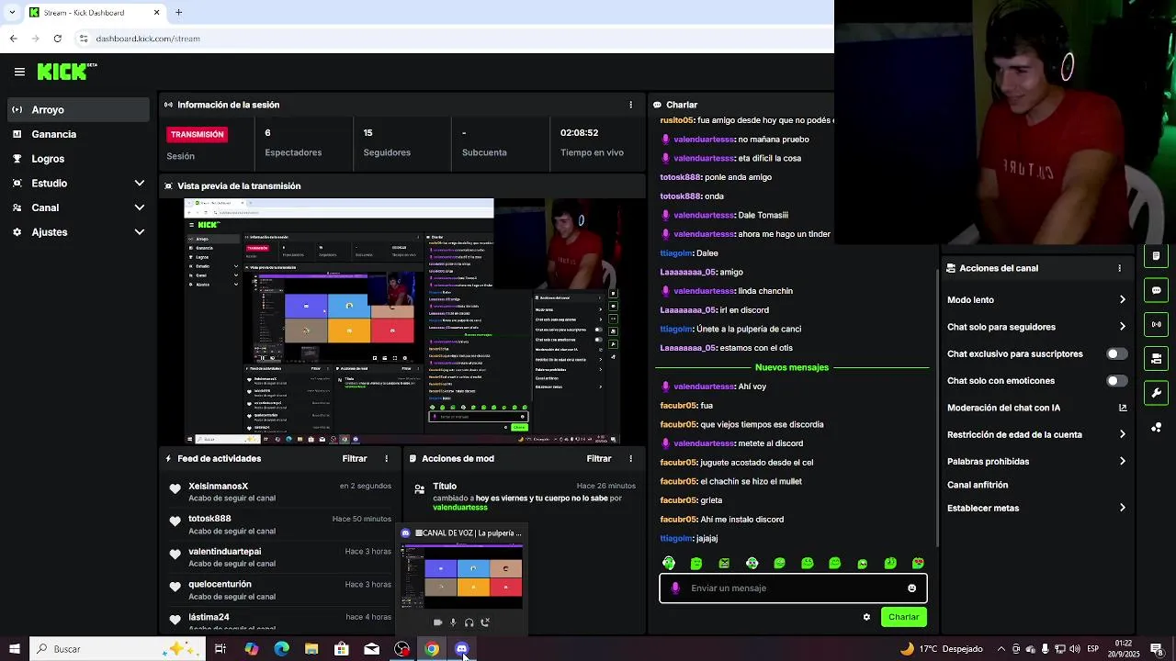Deafen headphones in Discord preview popup
The height and width of the screenshot is (661, 1176).
[x=469, y=622]
